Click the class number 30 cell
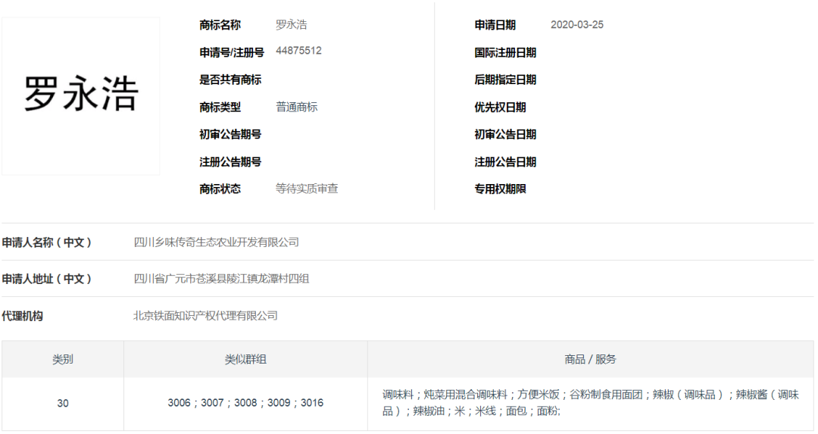 coord(63,403)
